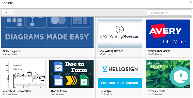Click the Add-ons dialog heading

point(7,3)
